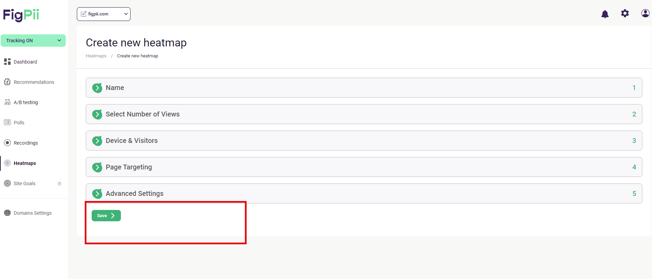Open the settings gear icon

click(625, 13)
